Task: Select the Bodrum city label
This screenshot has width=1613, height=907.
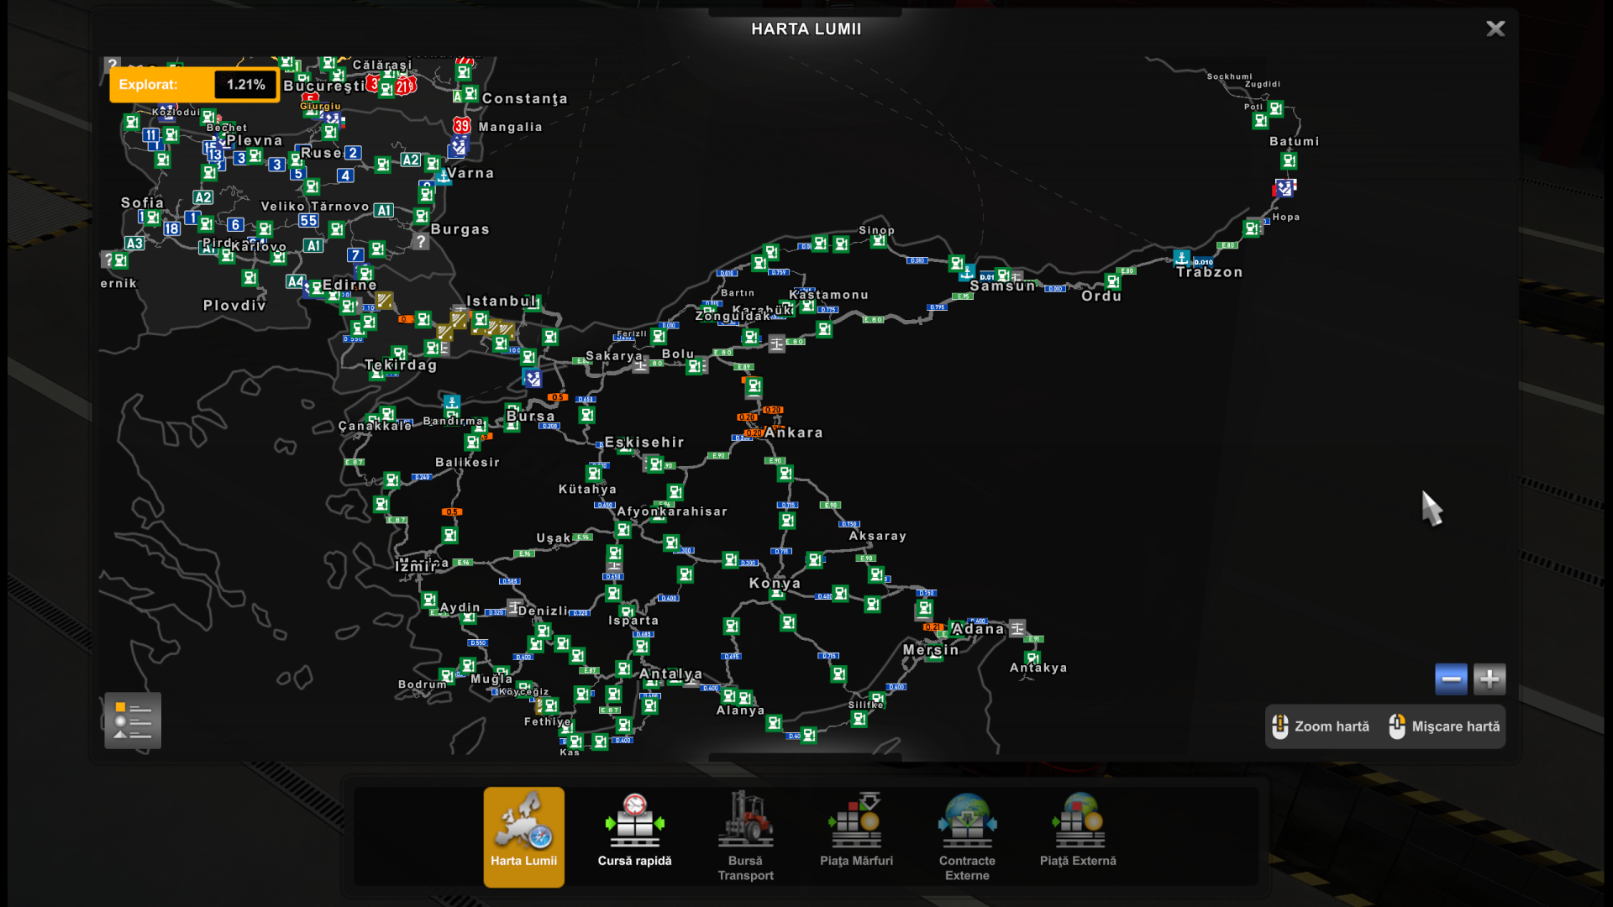Action: [x=423, y=684]
